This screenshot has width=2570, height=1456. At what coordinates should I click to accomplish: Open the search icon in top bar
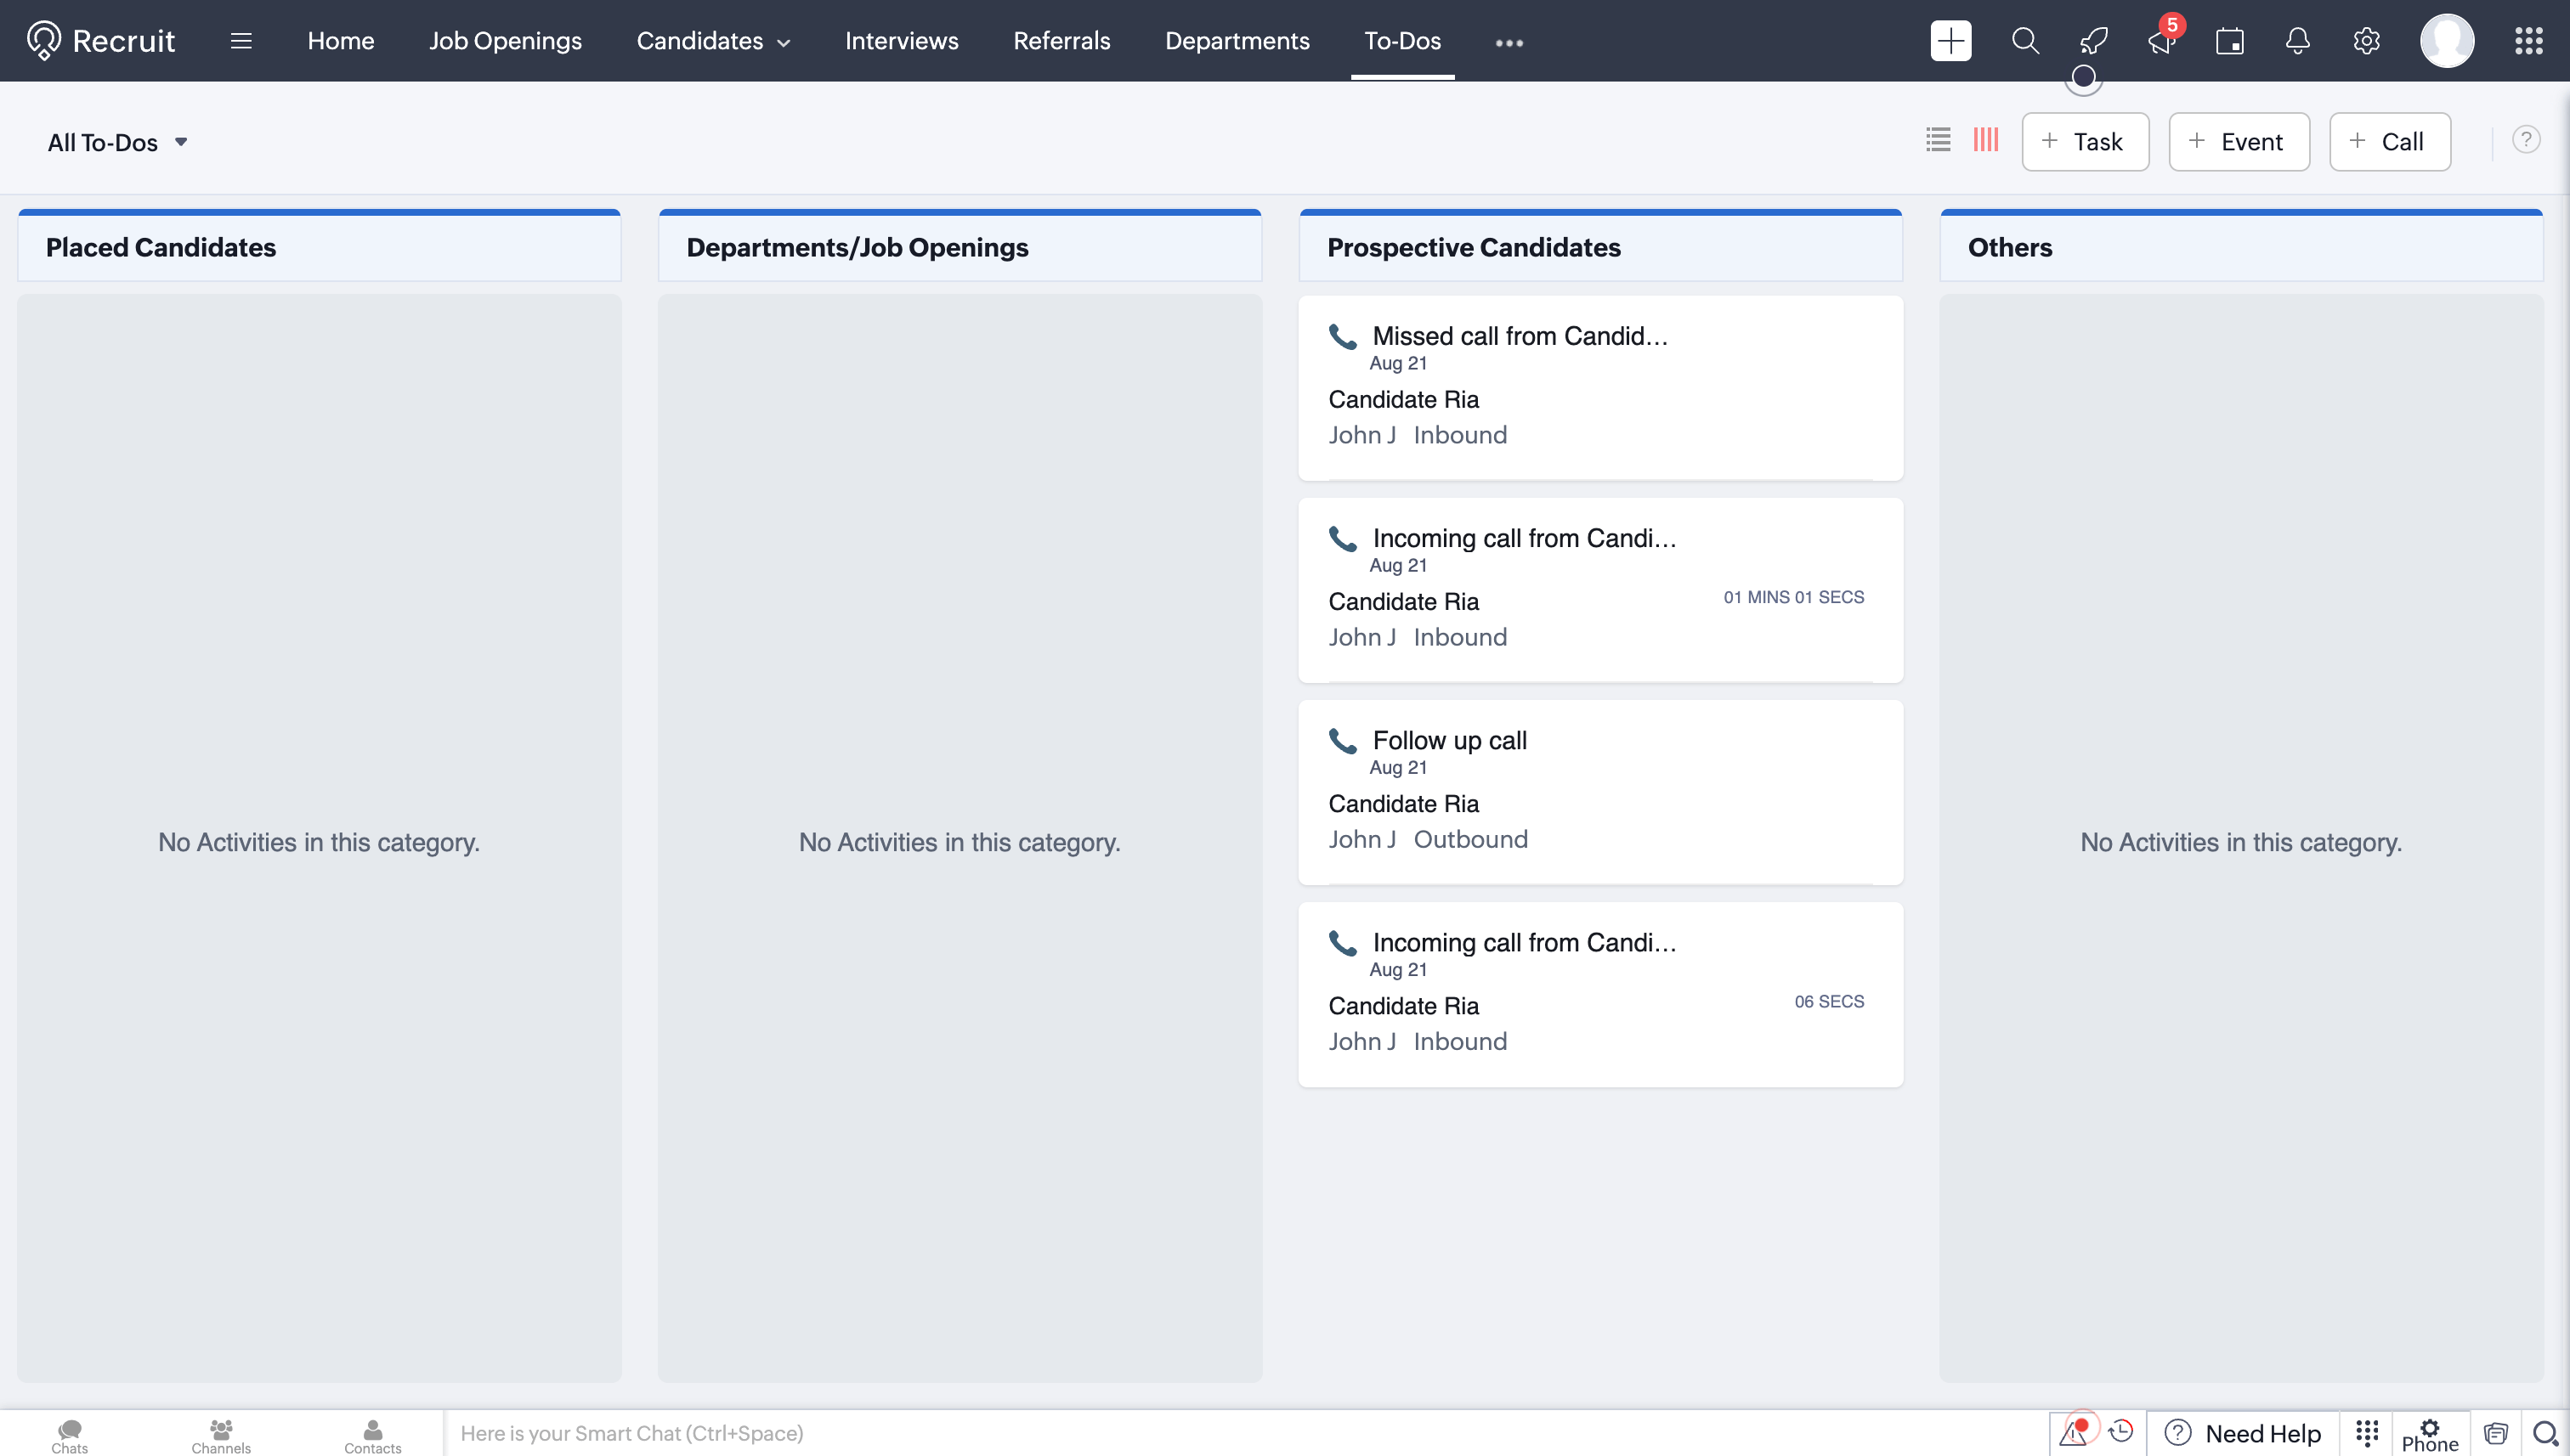pos(2024,41)
